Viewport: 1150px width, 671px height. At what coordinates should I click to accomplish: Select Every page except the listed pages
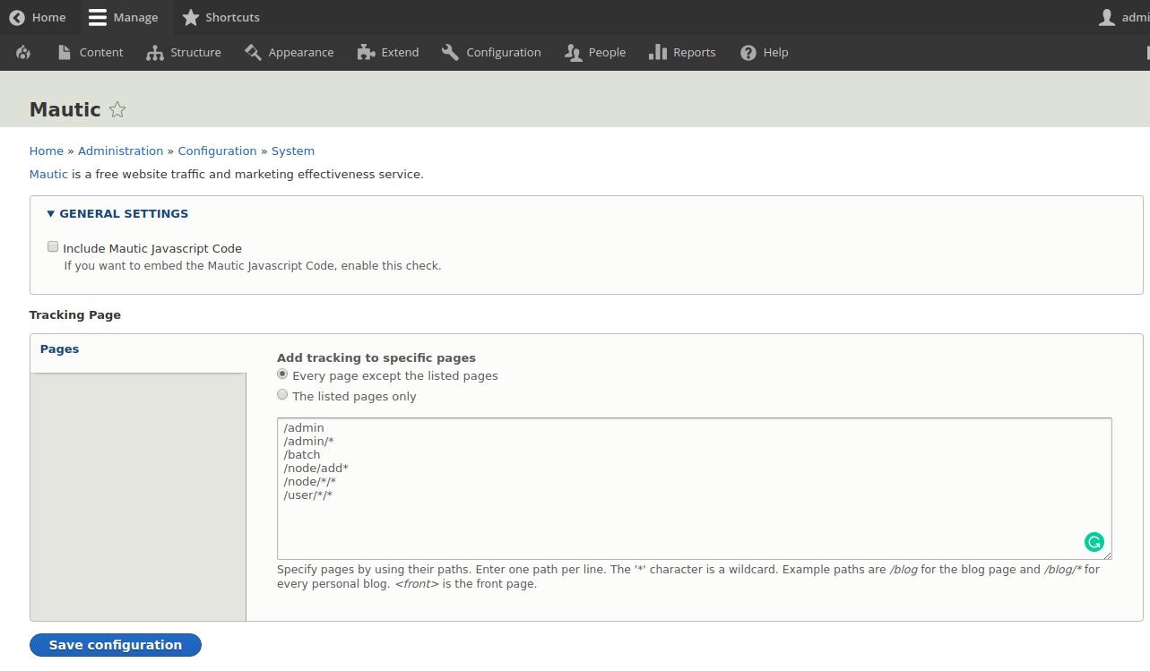click(282, 374)
